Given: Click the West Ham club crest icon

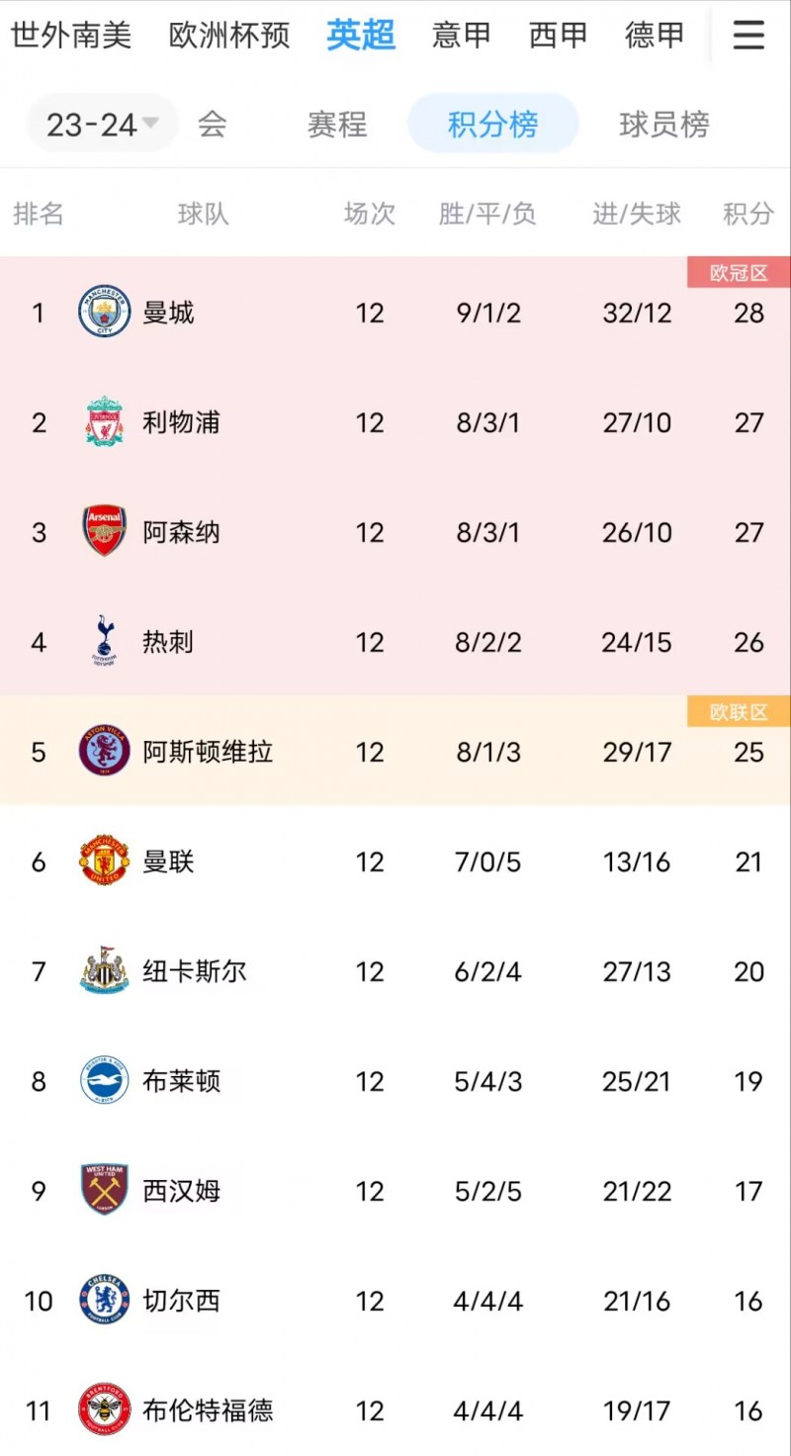Looking at the screenshot, I should pyautogui.click(x=103, y=1191).
